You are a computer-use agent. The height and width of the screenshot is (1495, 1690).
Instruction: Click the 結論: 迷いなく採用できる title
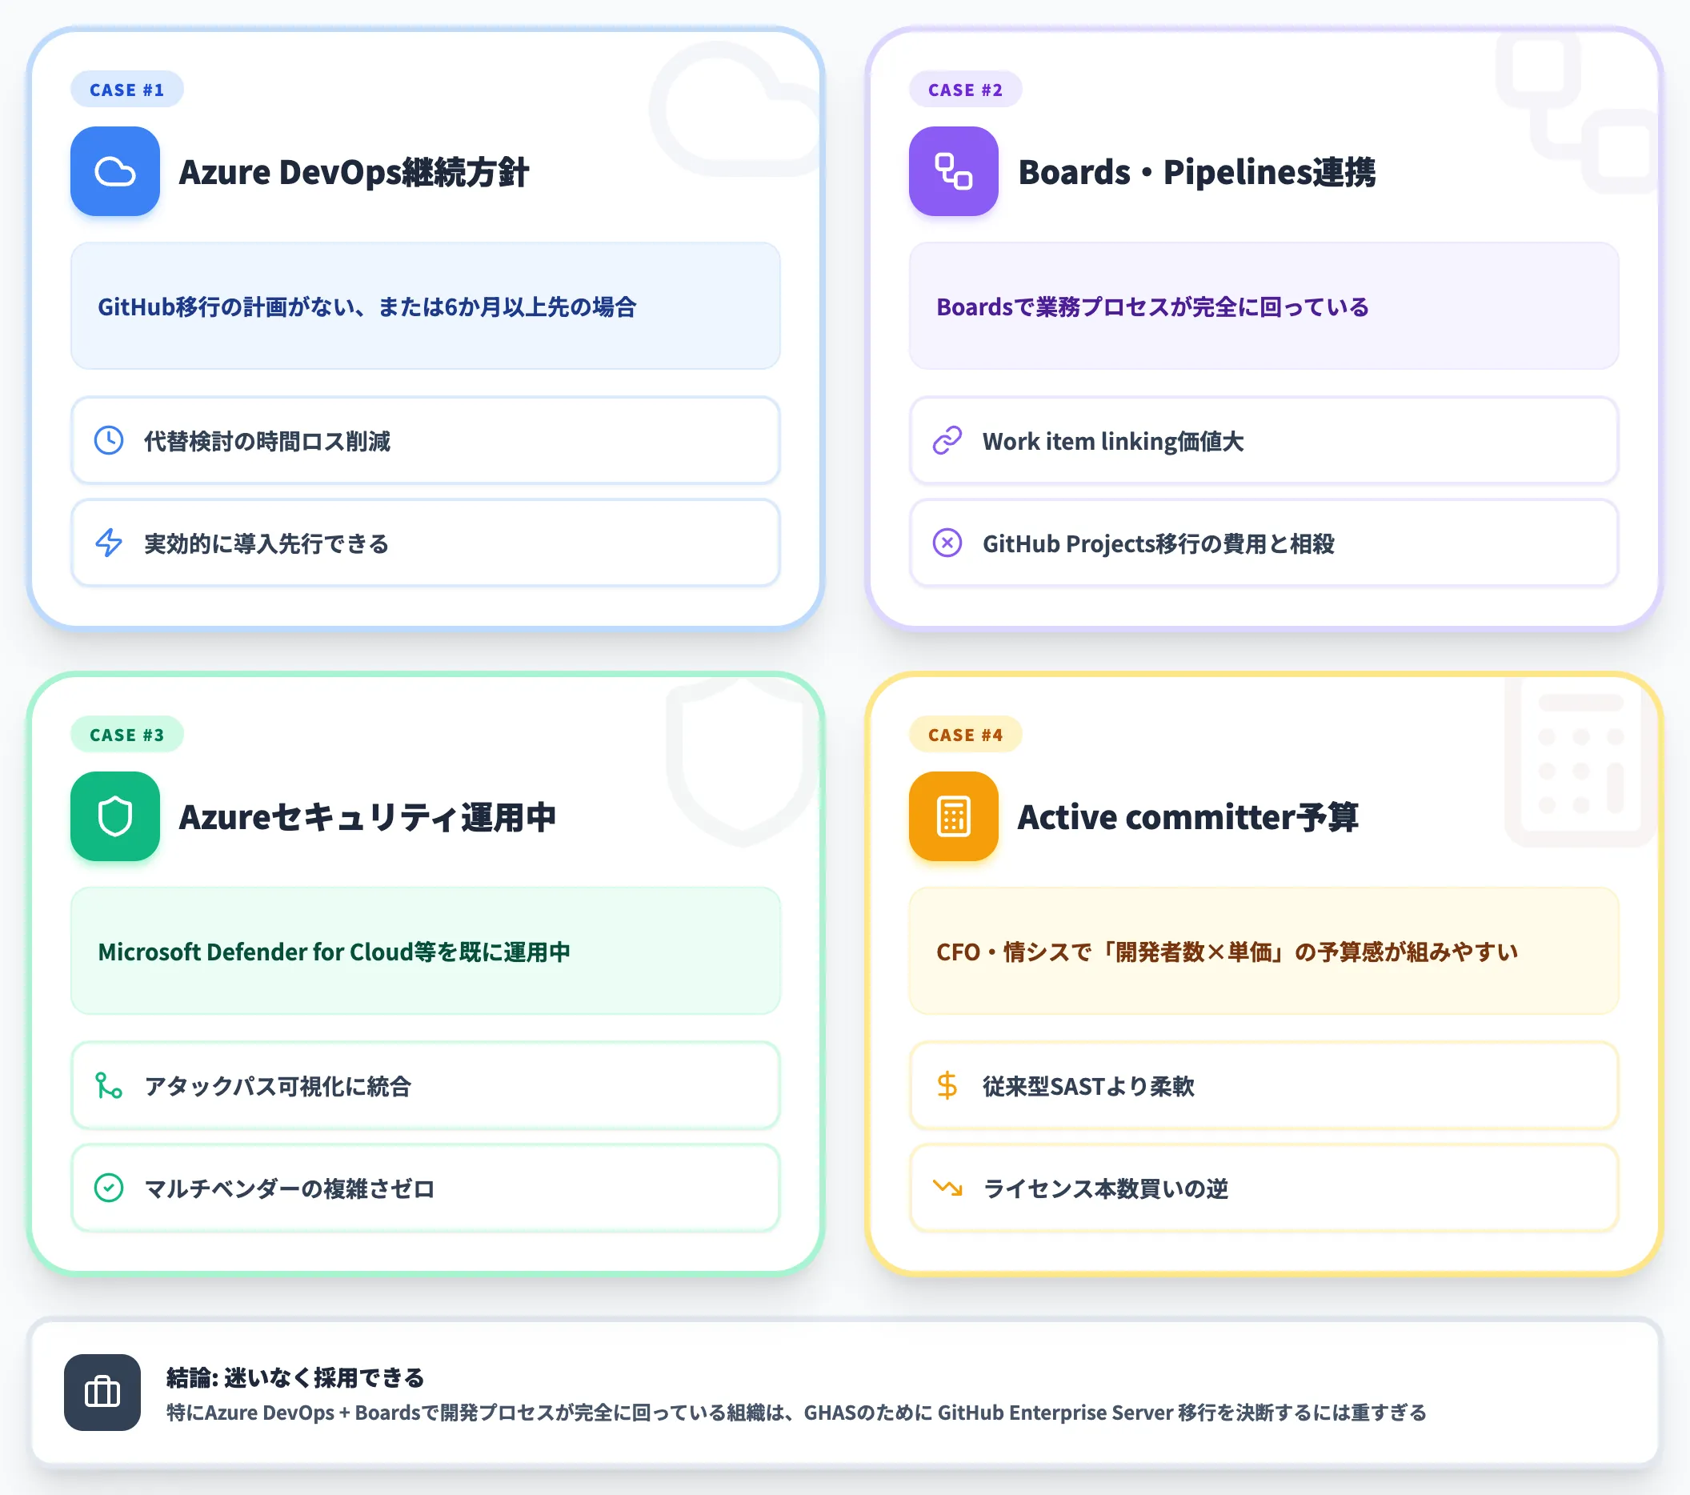tap(295, 1377)
